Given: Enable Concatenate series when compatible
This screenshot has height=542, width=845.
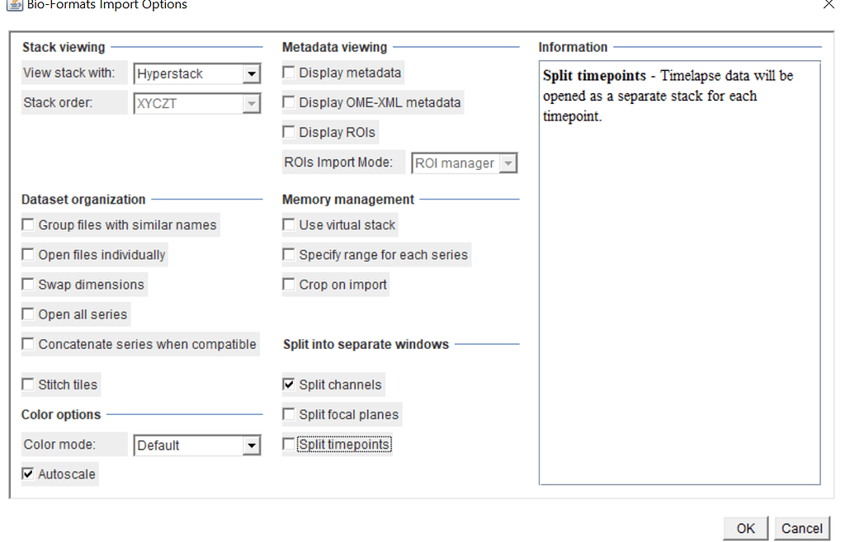Looking at the screenshot, I should point(27,344).
